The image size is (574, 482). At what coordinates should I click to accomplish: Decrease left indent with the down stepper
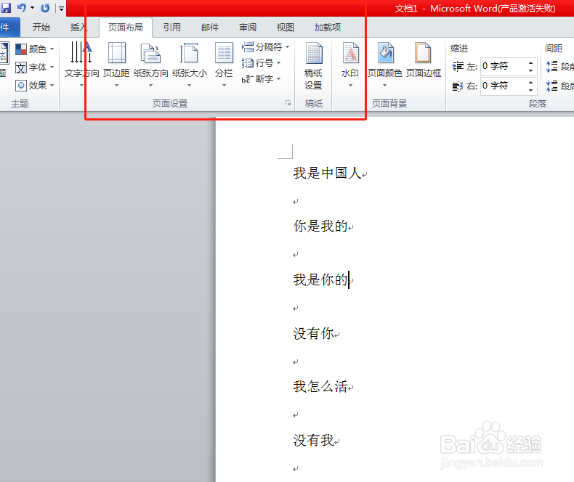tap(531, 70)
